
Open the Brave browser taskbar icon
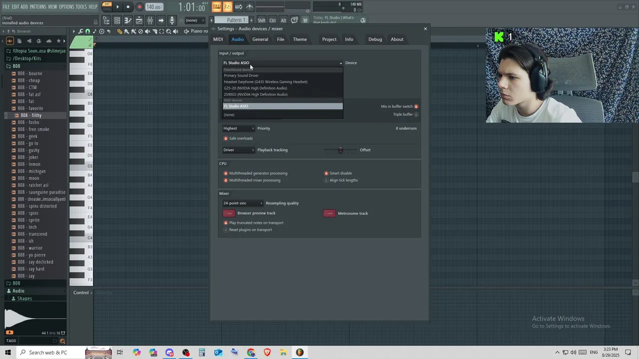[x=267, y=353]
